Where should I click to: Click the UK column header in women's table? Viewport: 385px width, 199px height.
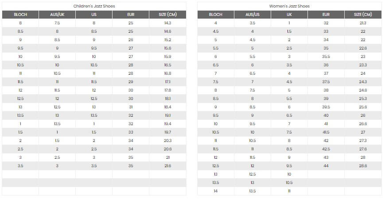[289, 15]
